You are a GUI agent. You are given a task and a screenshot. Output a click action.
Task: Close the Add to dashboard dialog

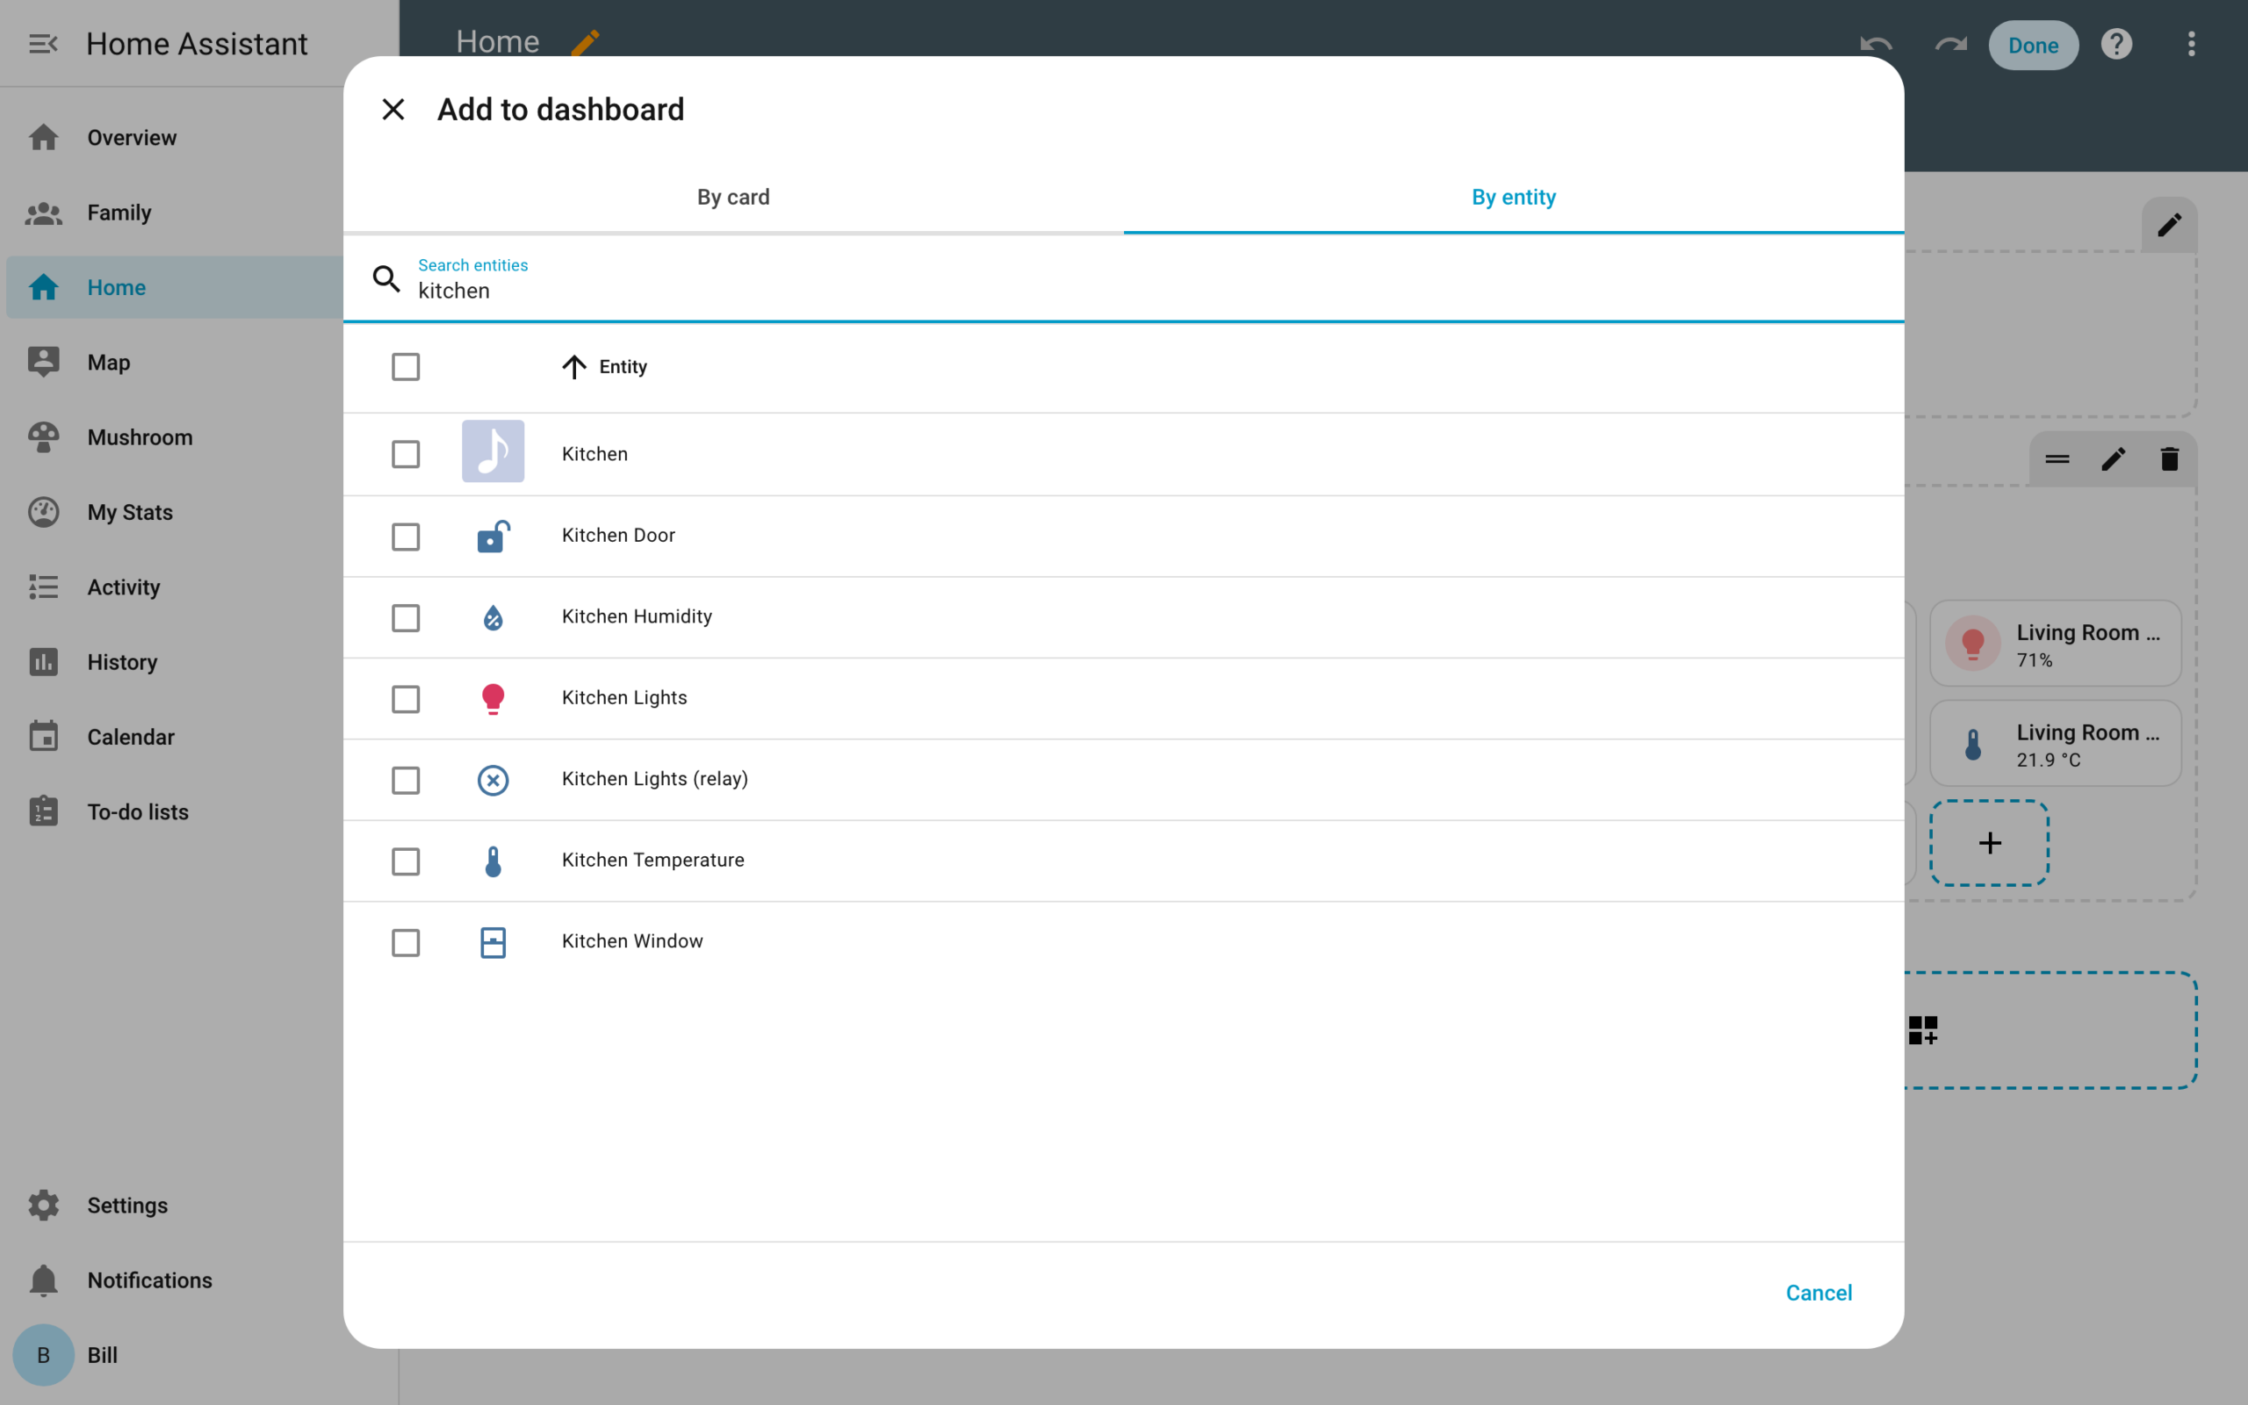click(393, 110)
